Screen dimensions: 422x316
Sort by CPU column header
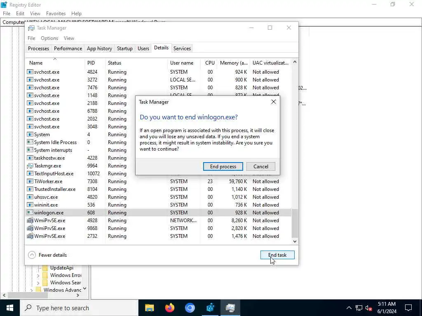point(209,63)
